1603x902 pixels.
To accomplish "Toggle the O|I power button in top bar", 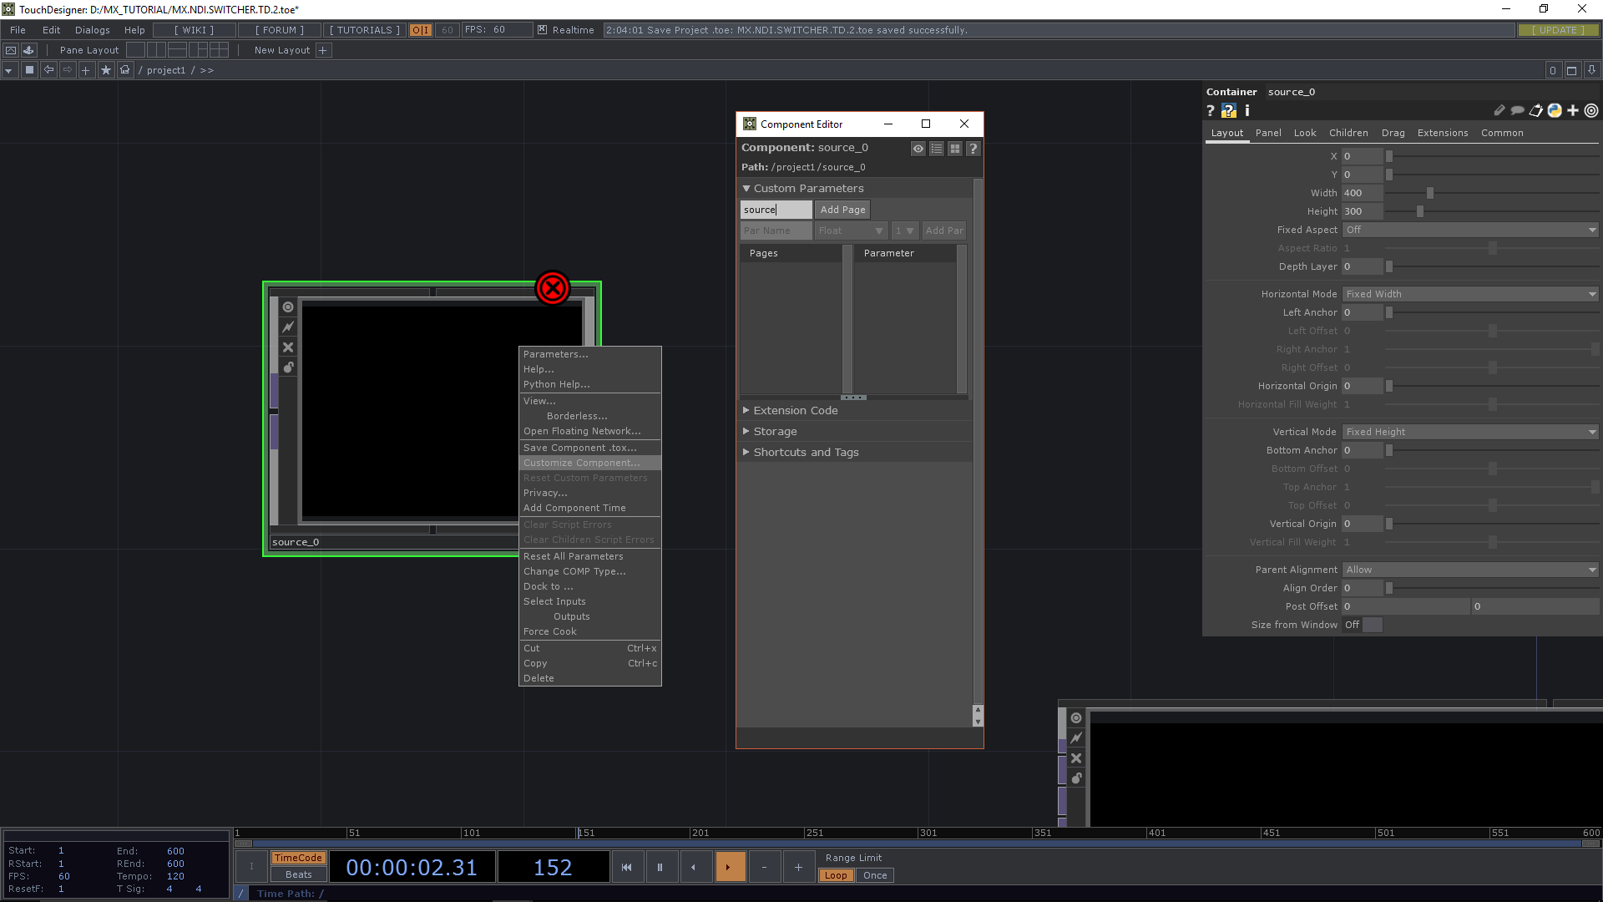I will click(421, 30).
